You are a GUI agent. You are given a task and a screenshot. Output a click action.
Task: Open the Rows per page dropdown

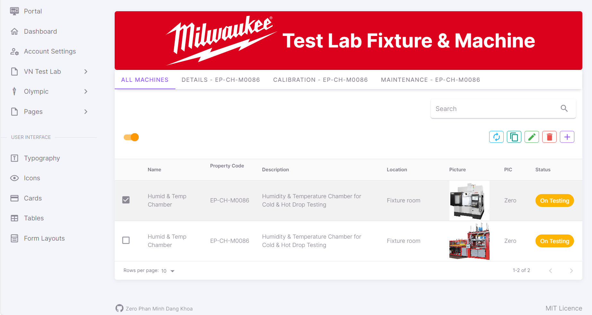[168, 271]
